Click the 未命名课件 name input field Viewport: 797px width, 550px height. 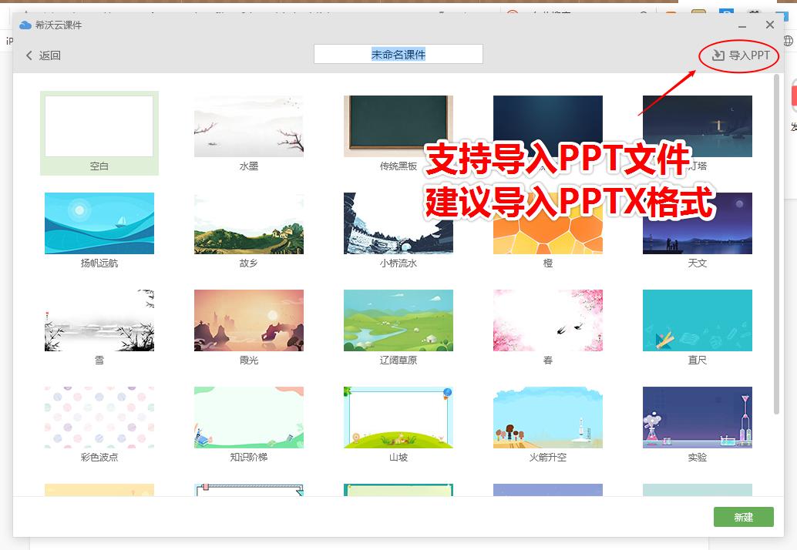398,54
